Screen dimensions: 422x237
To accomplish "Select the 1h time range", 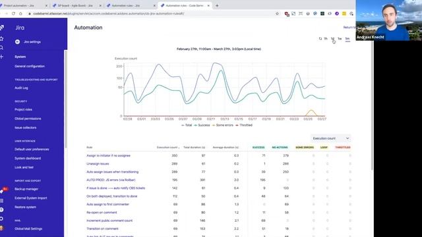I will (x=326, y=39).
